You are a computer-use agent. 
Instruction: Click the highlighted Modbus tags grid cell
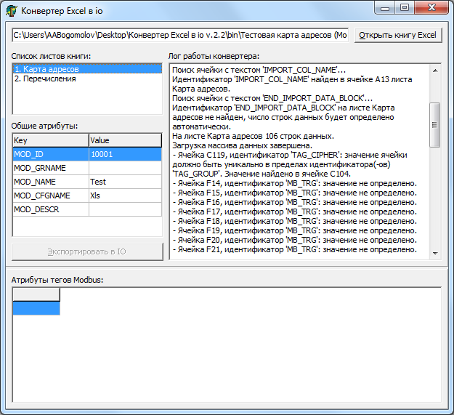(36, 308)
